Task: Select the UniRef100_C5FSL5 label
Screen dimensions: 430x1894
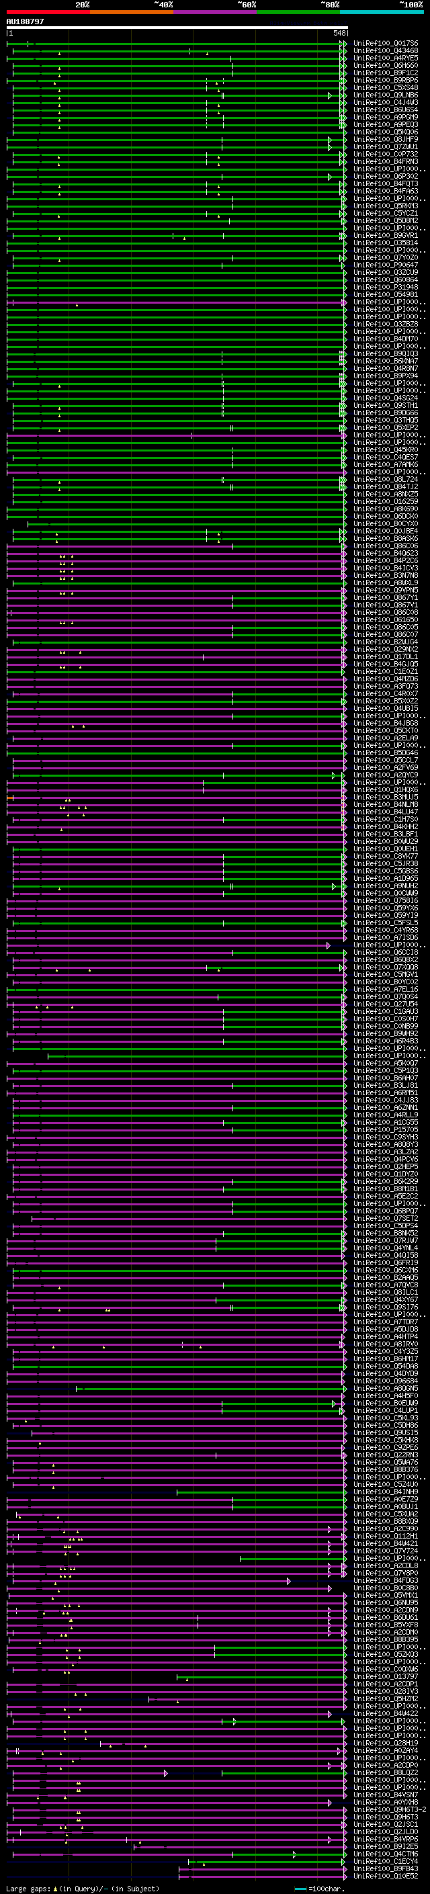Action: [385, 922]
